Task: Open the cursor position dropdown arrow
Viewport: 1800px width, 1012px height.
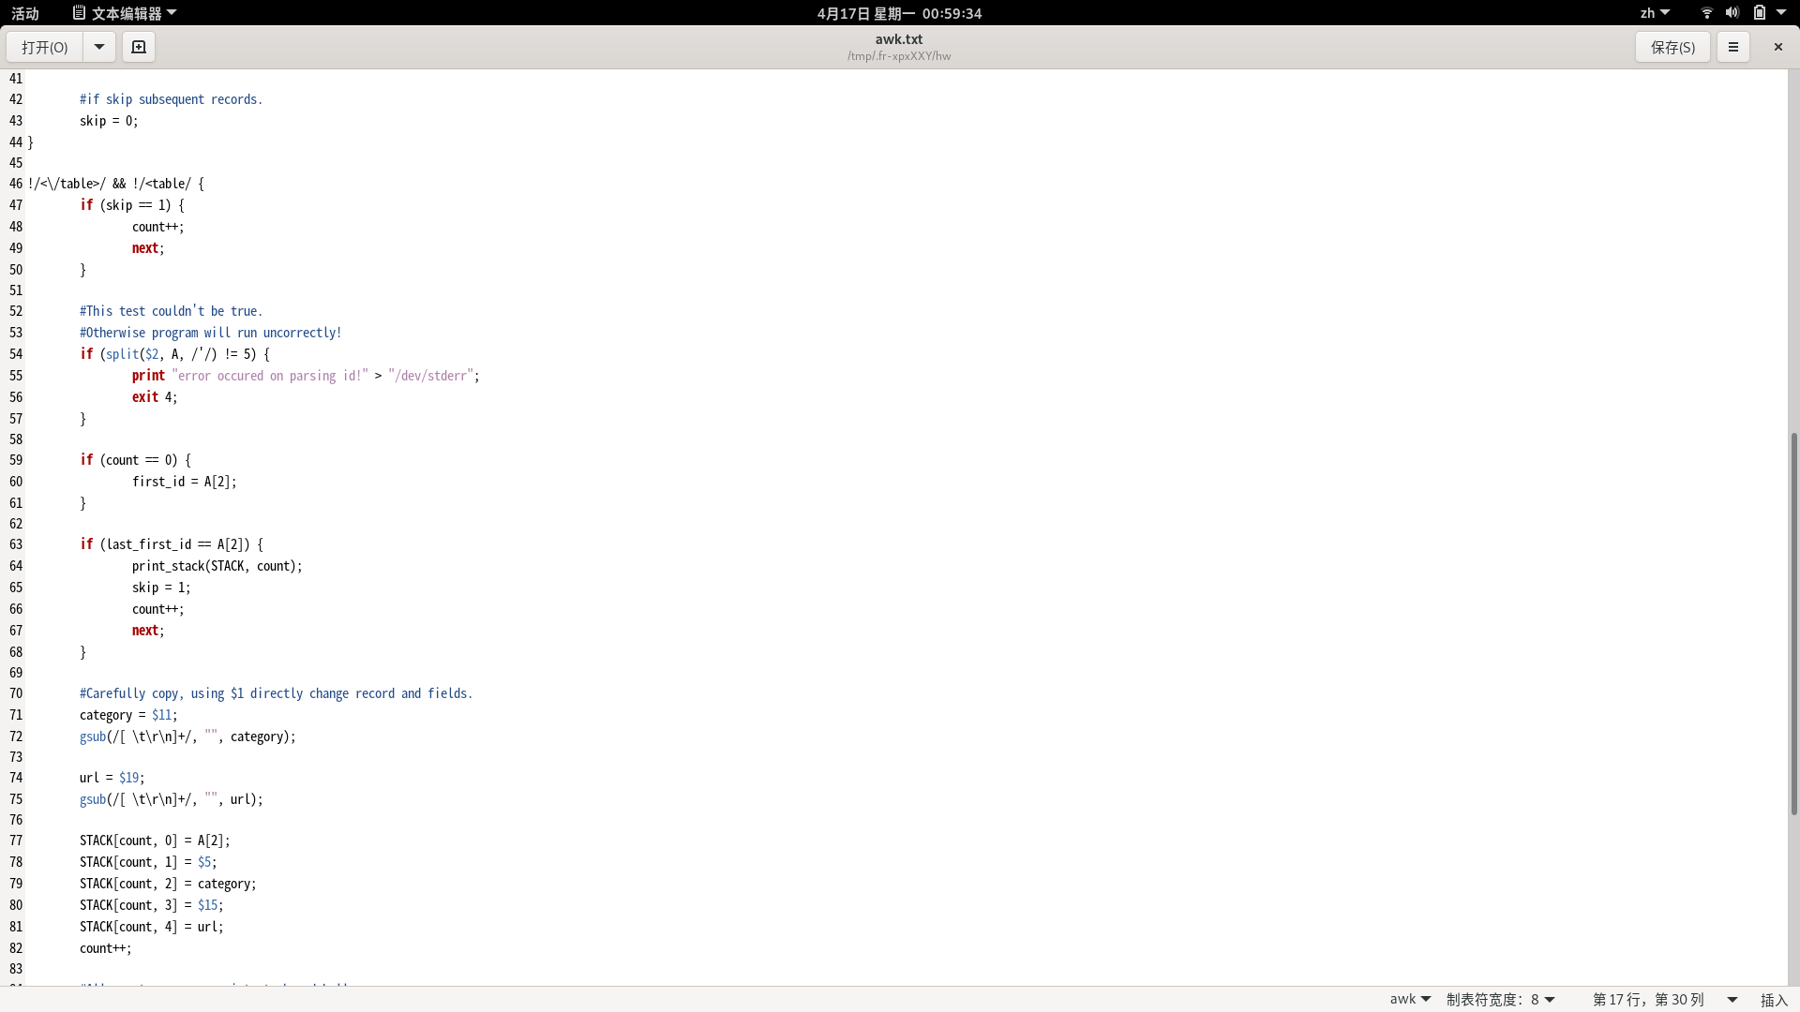Action: pyautogui.click(x=1732, y=1000)
